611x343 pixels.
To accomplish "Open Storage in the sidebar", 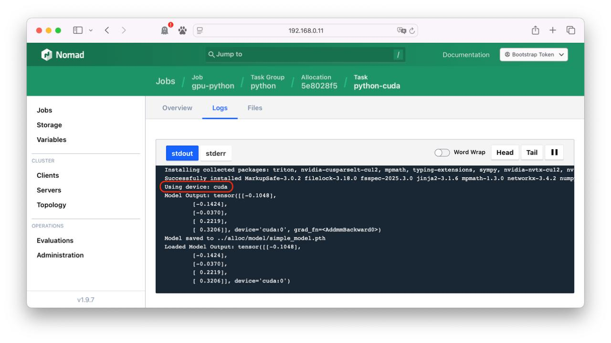I will point(49,125).
